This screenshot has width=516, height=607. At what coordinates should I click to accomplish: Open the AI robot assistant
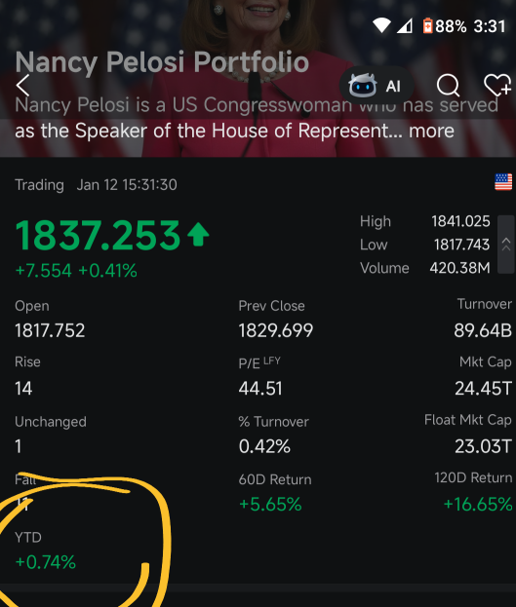[x=376, y=85]
